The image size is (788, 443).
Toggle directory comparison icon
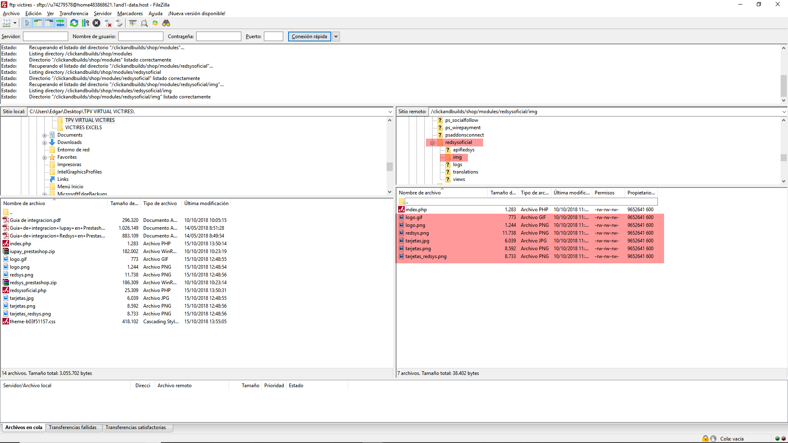(x=144, y=23)
